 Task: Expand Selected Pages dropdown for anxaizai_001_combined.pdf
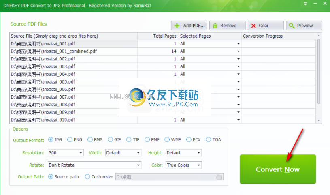238,51
